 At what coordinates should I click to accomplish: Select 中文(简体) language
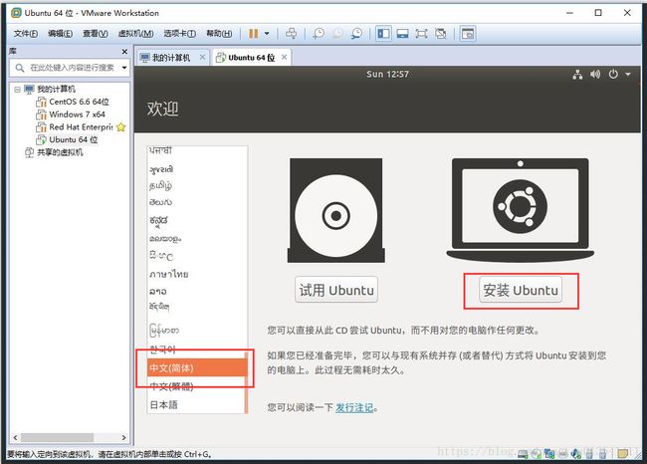pos(196,367)
